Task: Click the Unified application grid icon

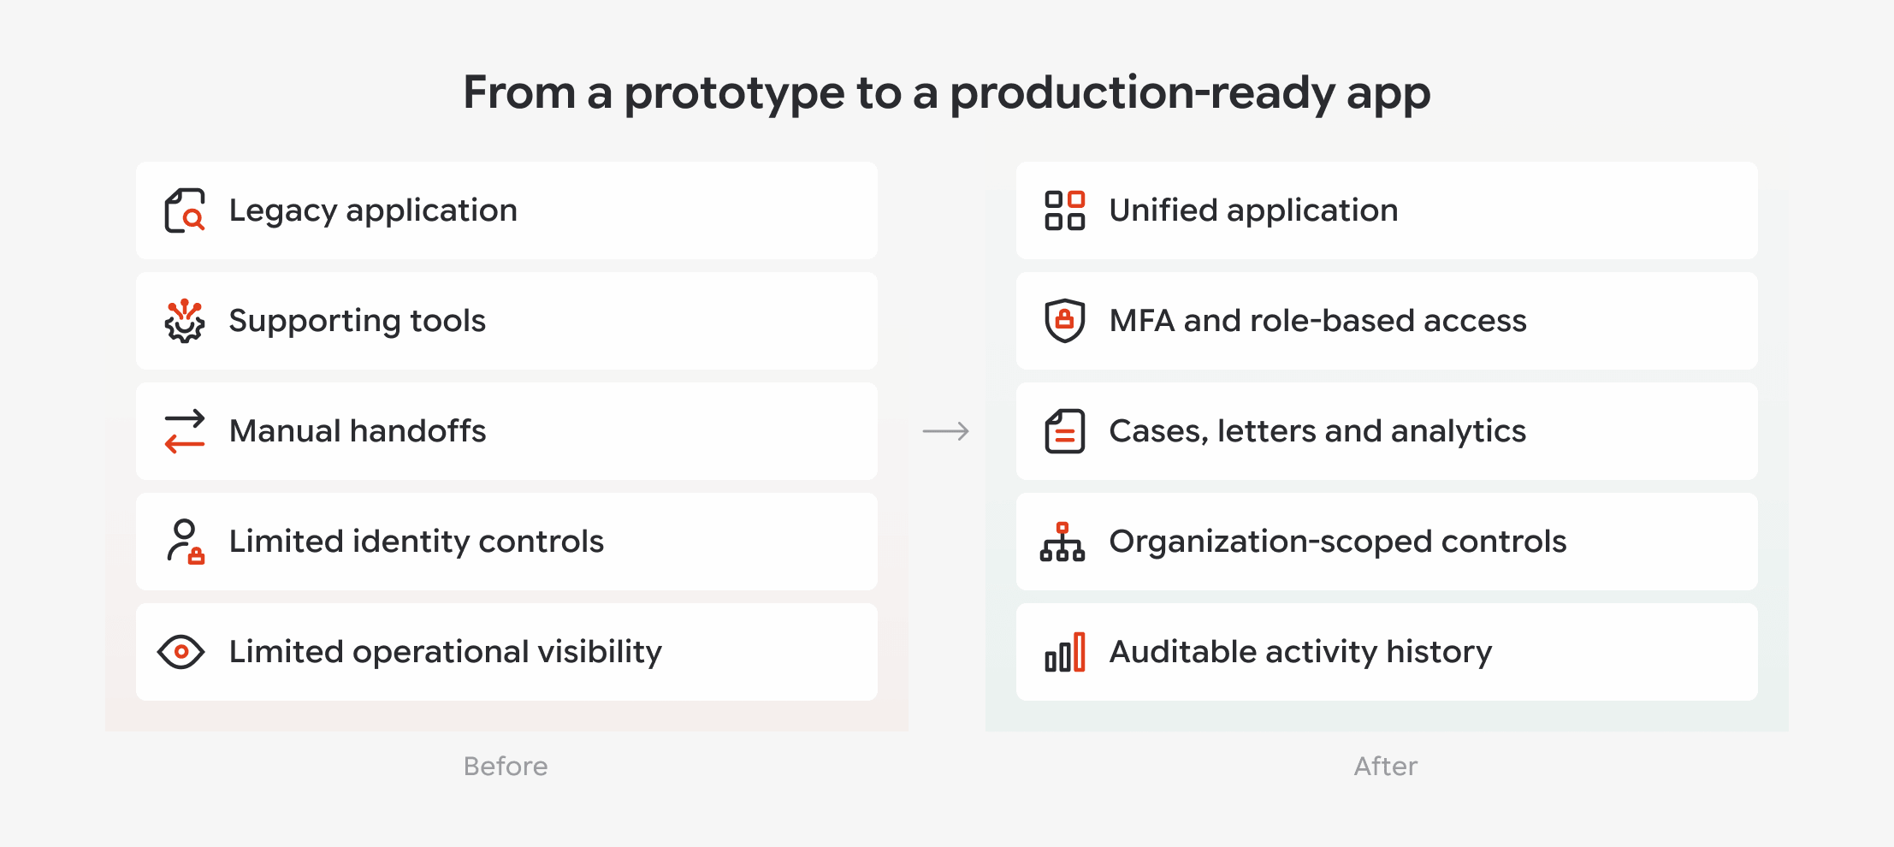Action: tap(1065, 210)
